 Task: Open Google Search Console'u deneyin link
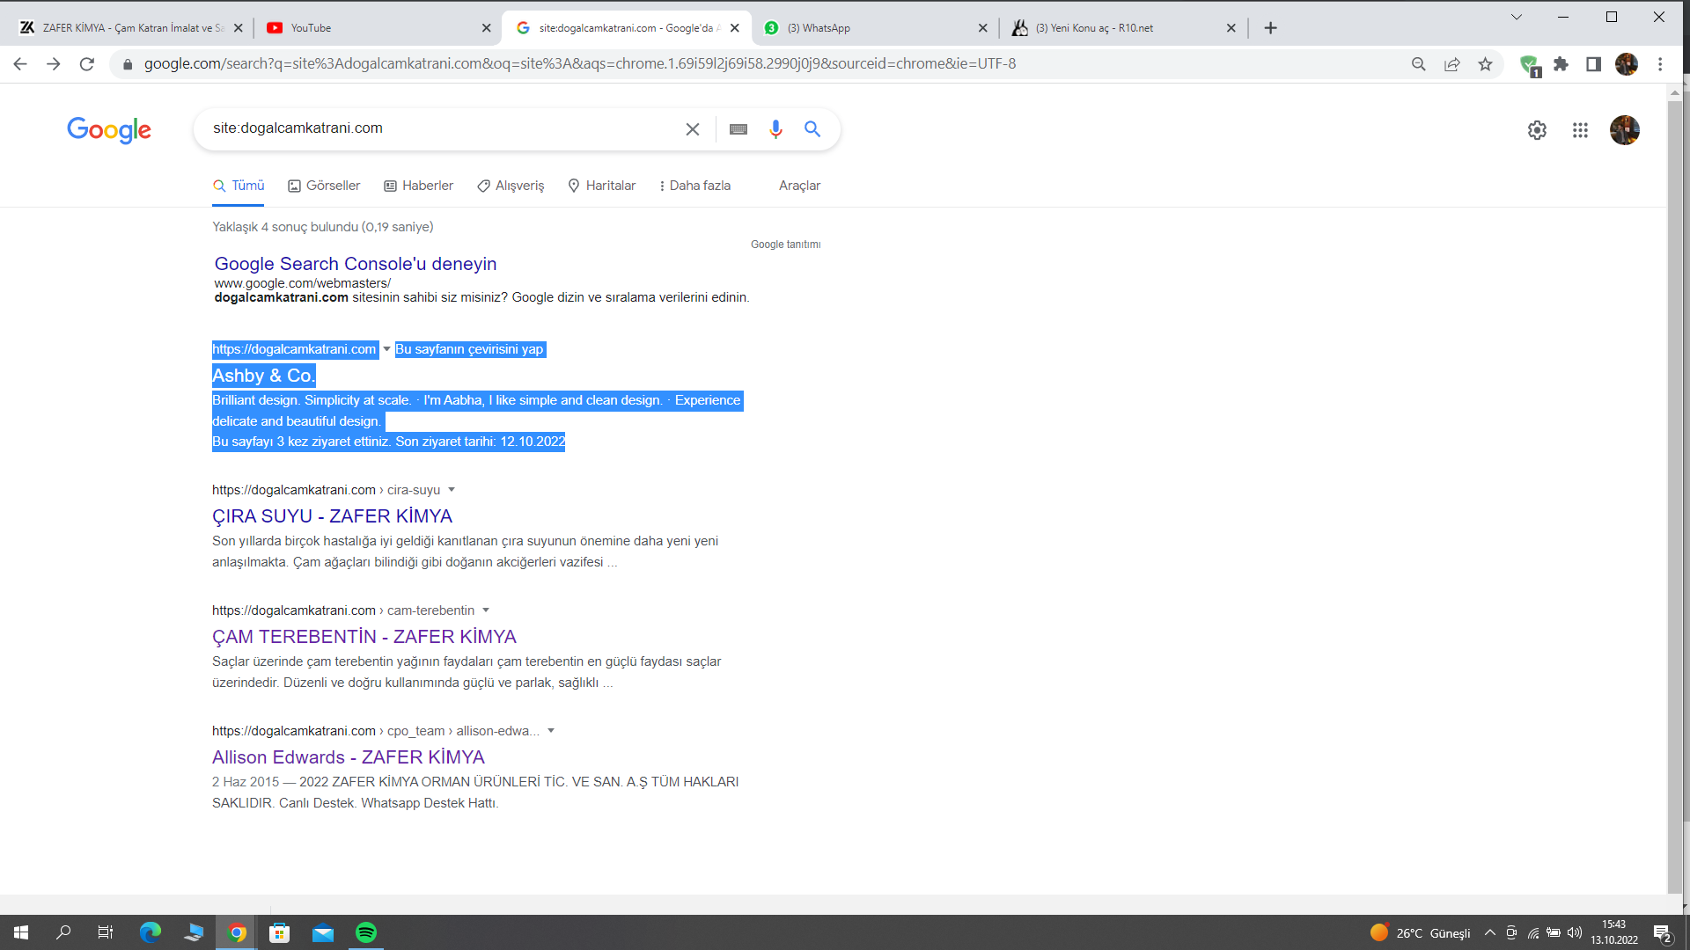coord(356,264)
